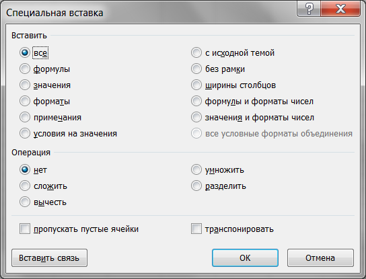This screenshot has height=279, width=366.
Task: Click the help question mark icon
Action: [309, 9]
